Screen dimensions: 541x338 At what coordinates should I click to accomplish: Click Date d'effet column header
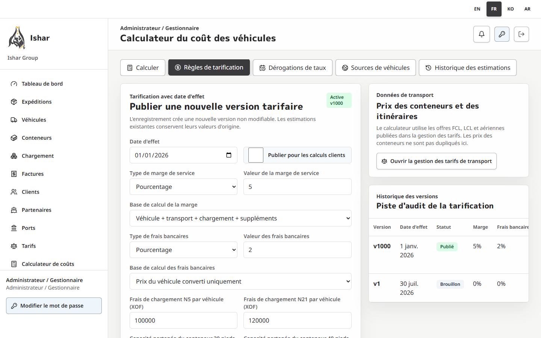(x=414, y=227)
